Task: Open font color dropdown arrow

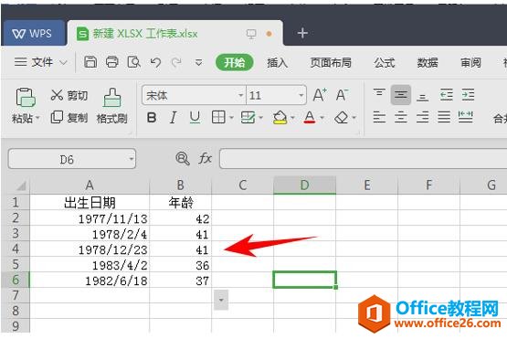Action: pyautogui.click(x=322, y=118)
